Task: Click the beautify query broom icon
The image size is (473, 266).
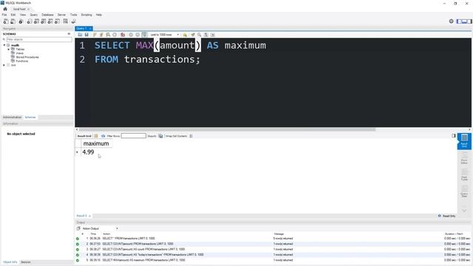Action: click(x=193, y=35)
